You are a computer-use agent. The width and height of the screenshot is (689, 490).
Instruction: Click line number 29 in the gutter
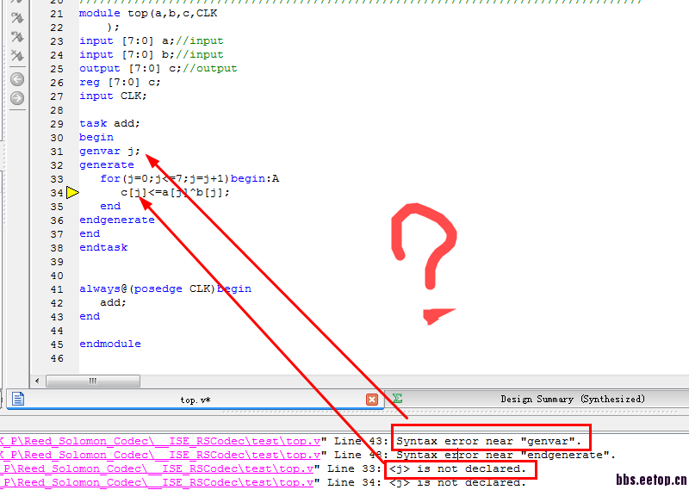[x=57, y=124]
